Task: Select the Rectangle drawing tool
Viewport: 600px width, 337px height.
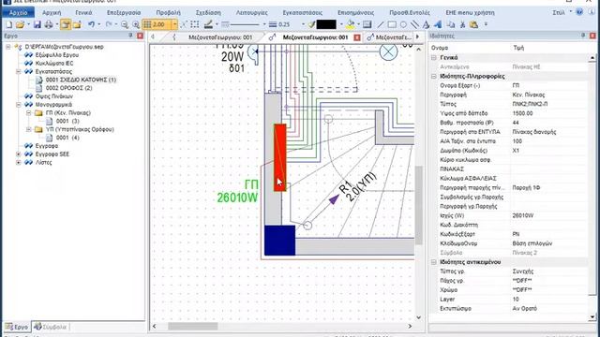Action: [392, 25]
